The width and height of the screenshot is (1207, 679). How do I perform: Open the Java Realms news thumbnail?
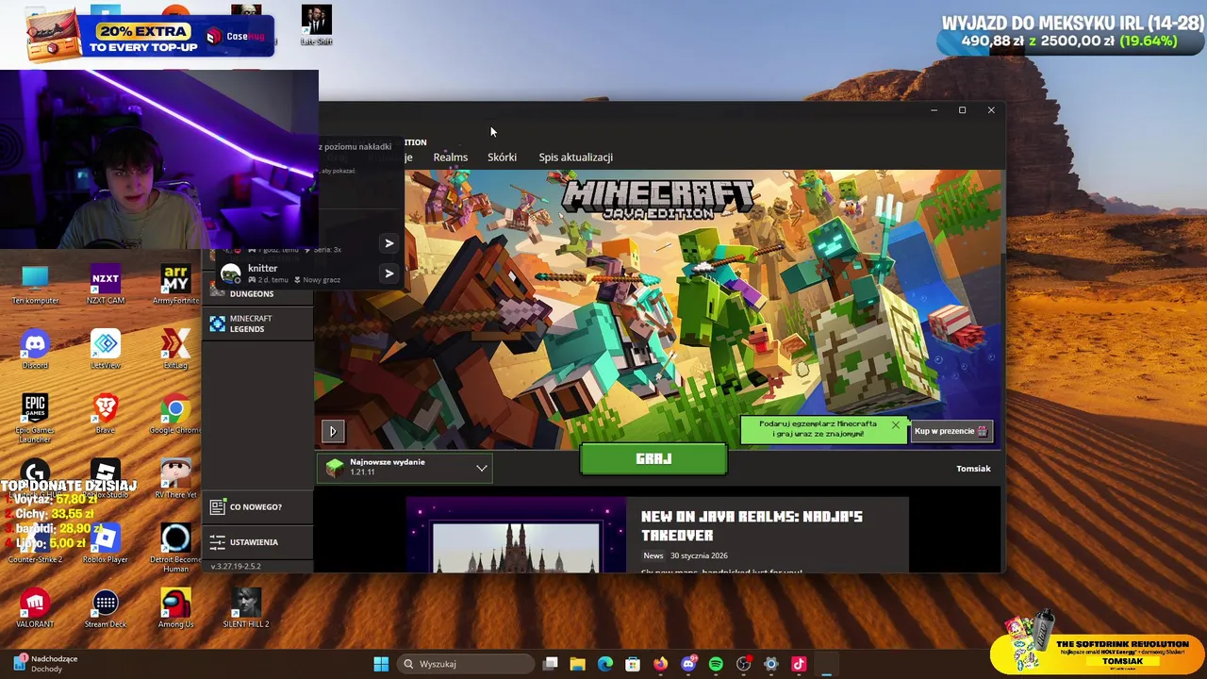point(516,535)
